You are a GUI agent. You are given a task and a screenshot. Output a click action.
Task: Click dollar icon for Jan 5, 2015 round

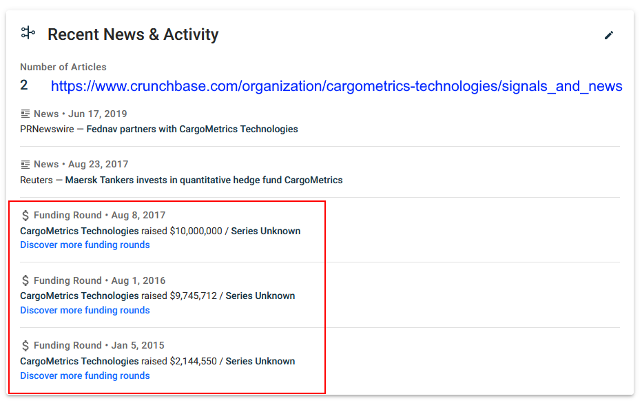pos(25,345)
